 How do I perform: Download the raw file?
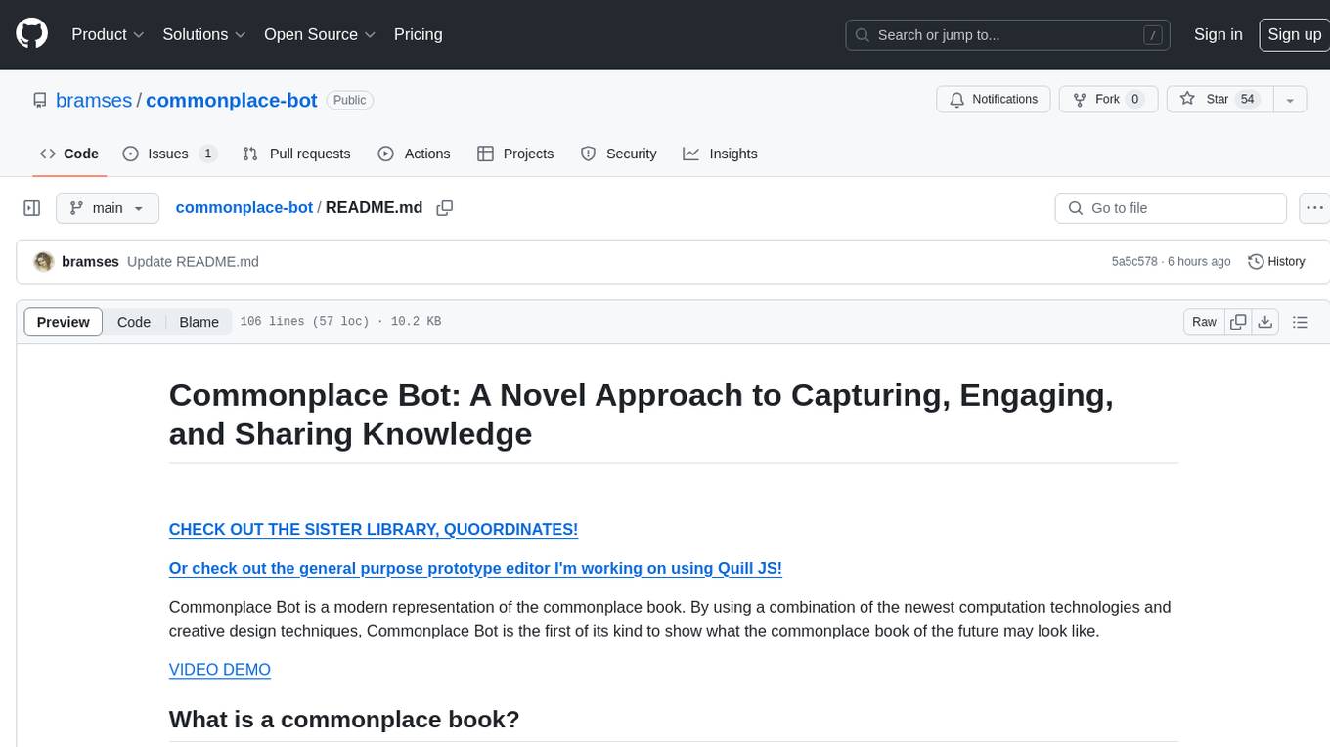(x=1265, y=322)
